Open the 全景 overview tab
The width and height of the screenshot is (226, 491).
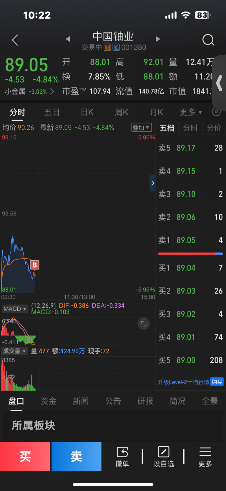pos(210,401)
